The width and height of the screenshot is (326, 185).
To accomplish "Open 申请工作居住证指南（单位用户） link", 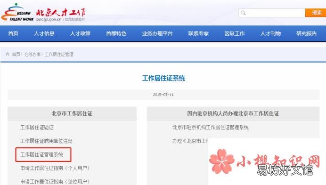I will pyautogui.click(x=55, y=181).
